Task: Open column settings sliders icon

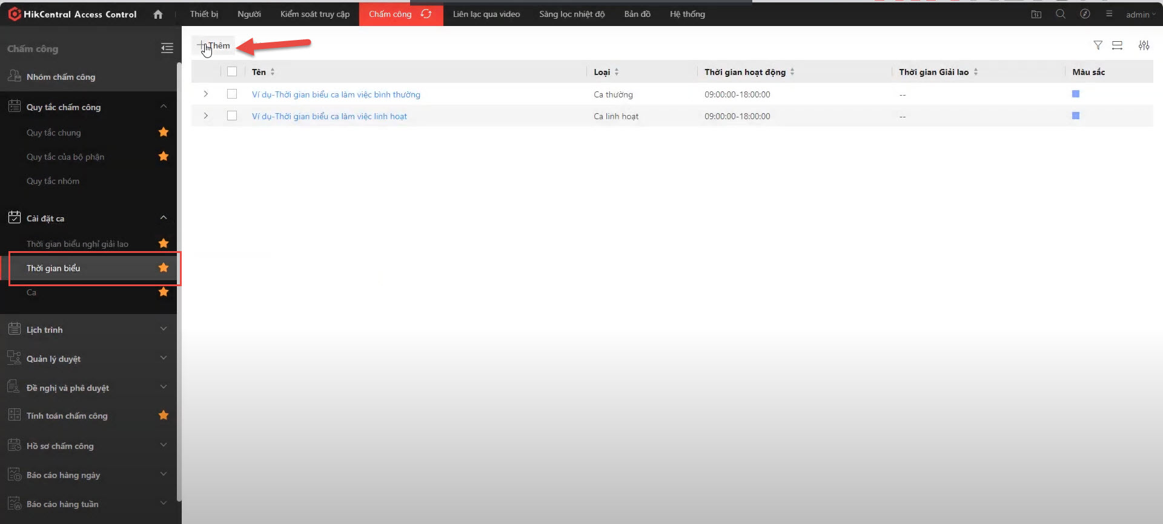Action: click(1144, 45)
